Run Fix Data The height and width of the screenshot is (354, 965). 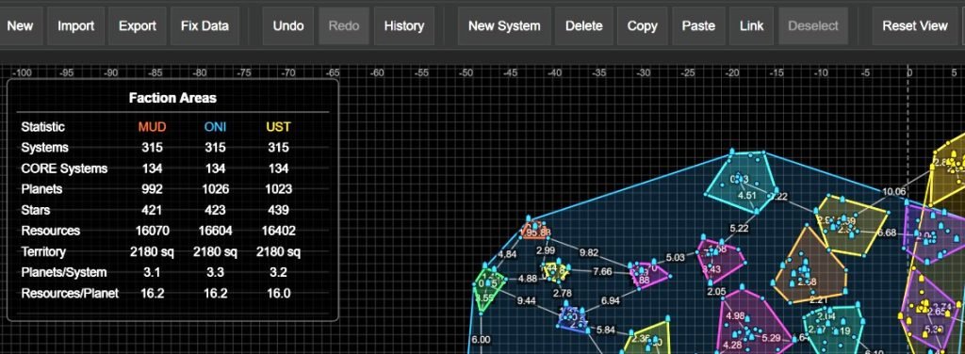click(204, 25)
